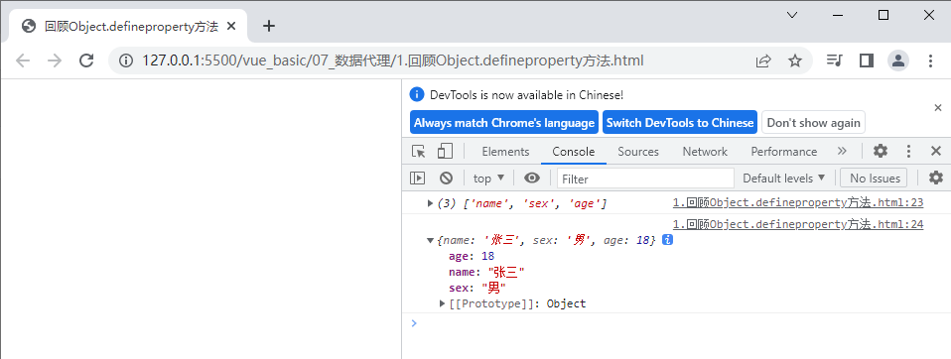Reload the current page
951x359 pixels.
pos(86,60)
